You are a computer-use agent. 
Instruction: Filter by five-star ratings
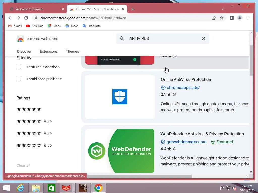click(x=29, y=109)
